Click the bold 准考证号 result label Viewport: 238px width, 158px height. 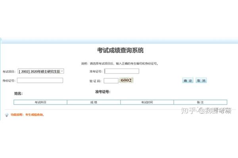click(103, 92)
